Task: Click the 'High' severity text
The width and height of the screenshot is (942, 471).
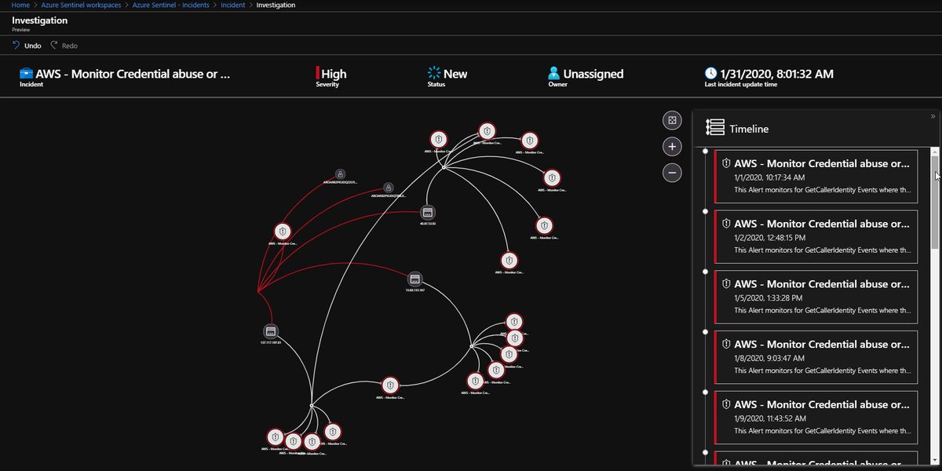Action: tap(334, 74)
